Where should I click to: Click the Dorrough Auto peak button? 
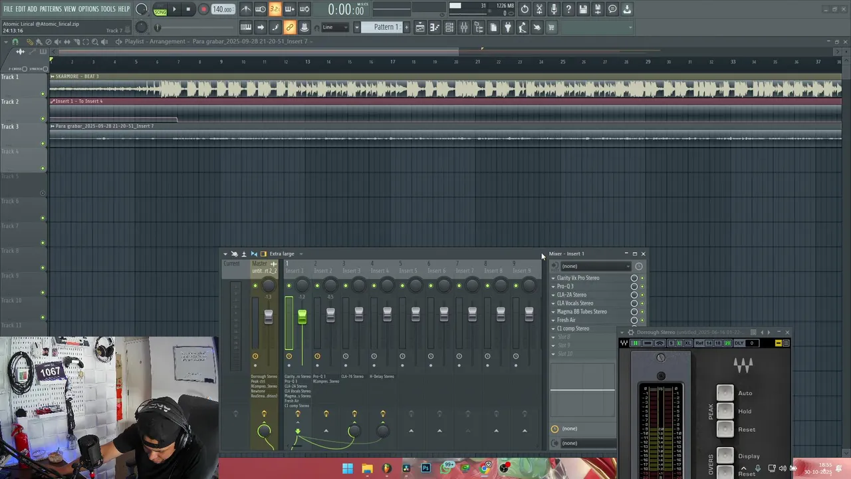(725, 393)
